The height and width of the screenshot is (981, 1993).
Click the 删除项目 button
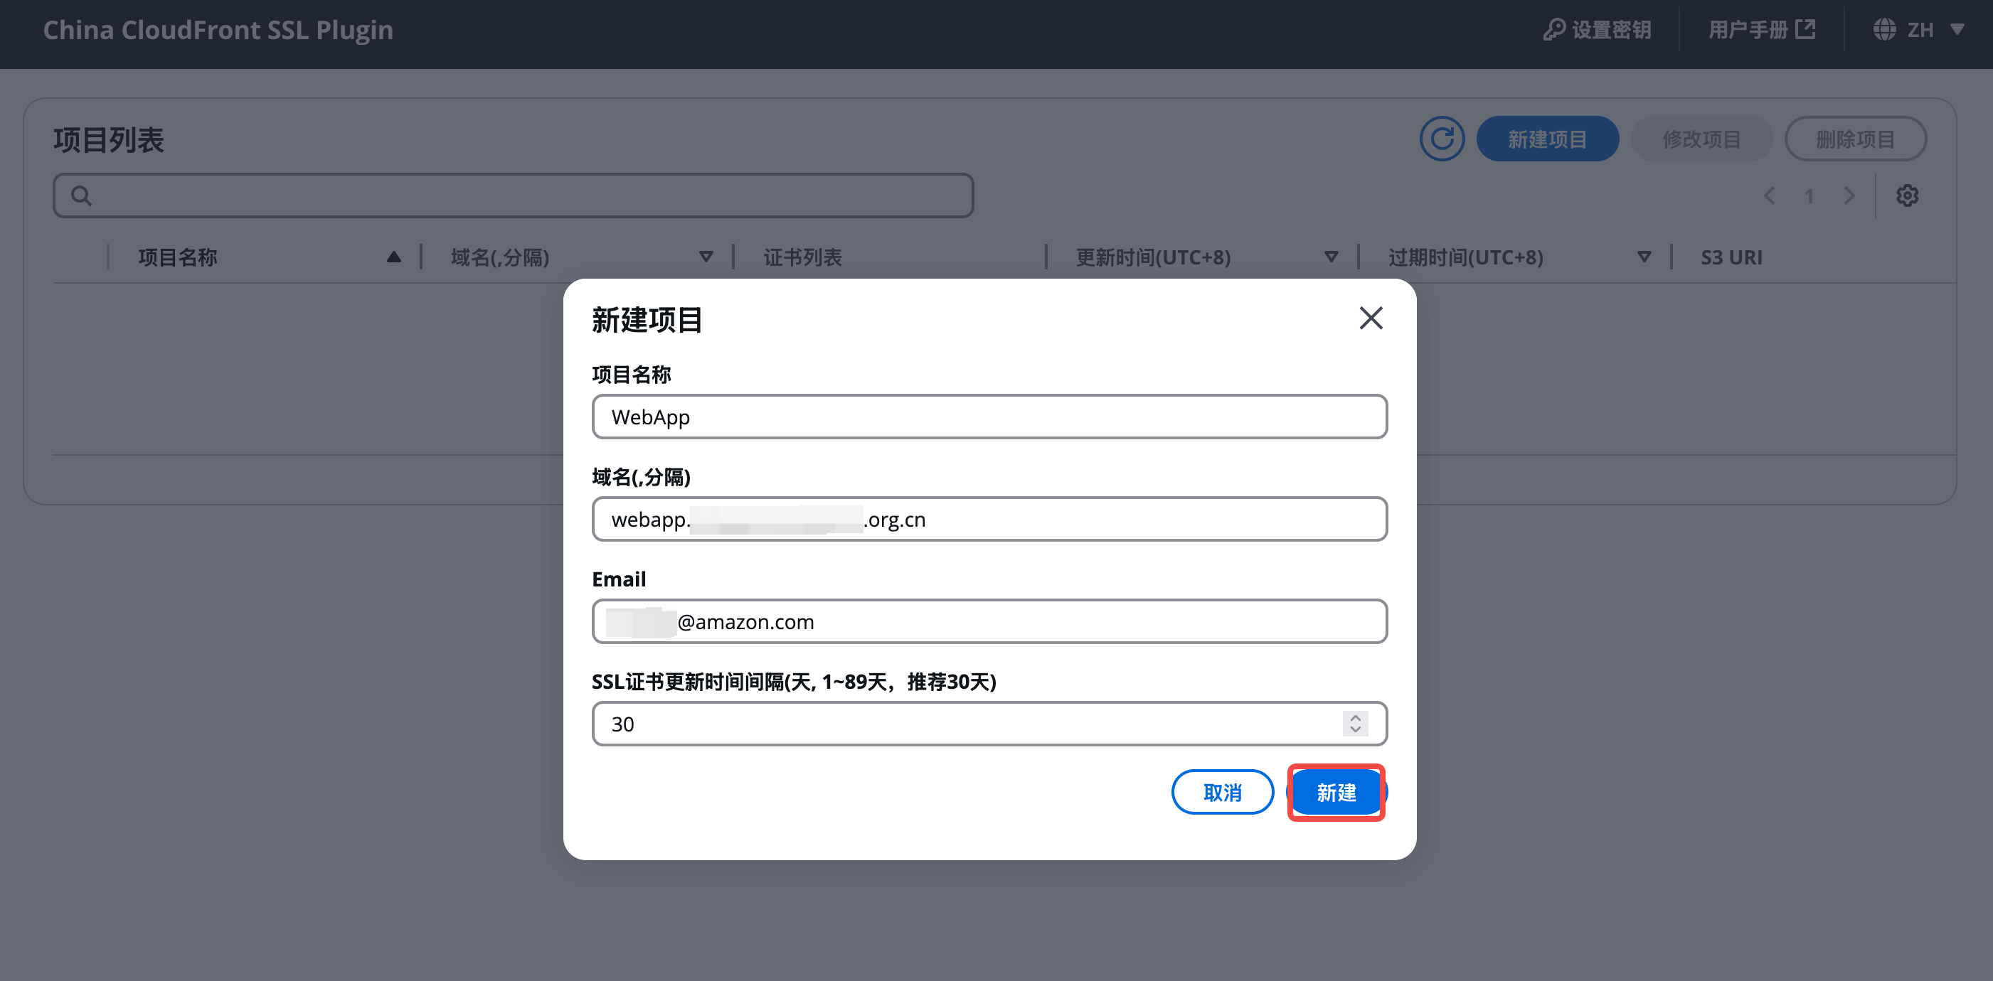(1854, 139)
